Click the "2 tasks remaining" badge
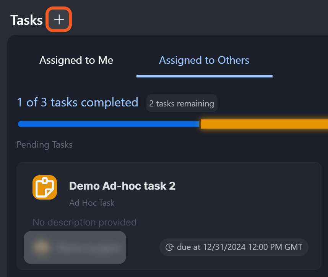Viewport: 328px width, 277px height. click(x=182, y=103)
